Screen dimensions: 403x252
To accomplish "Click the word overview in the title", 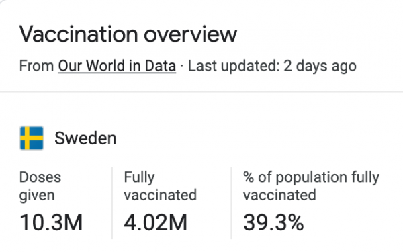I will point(190,34).
